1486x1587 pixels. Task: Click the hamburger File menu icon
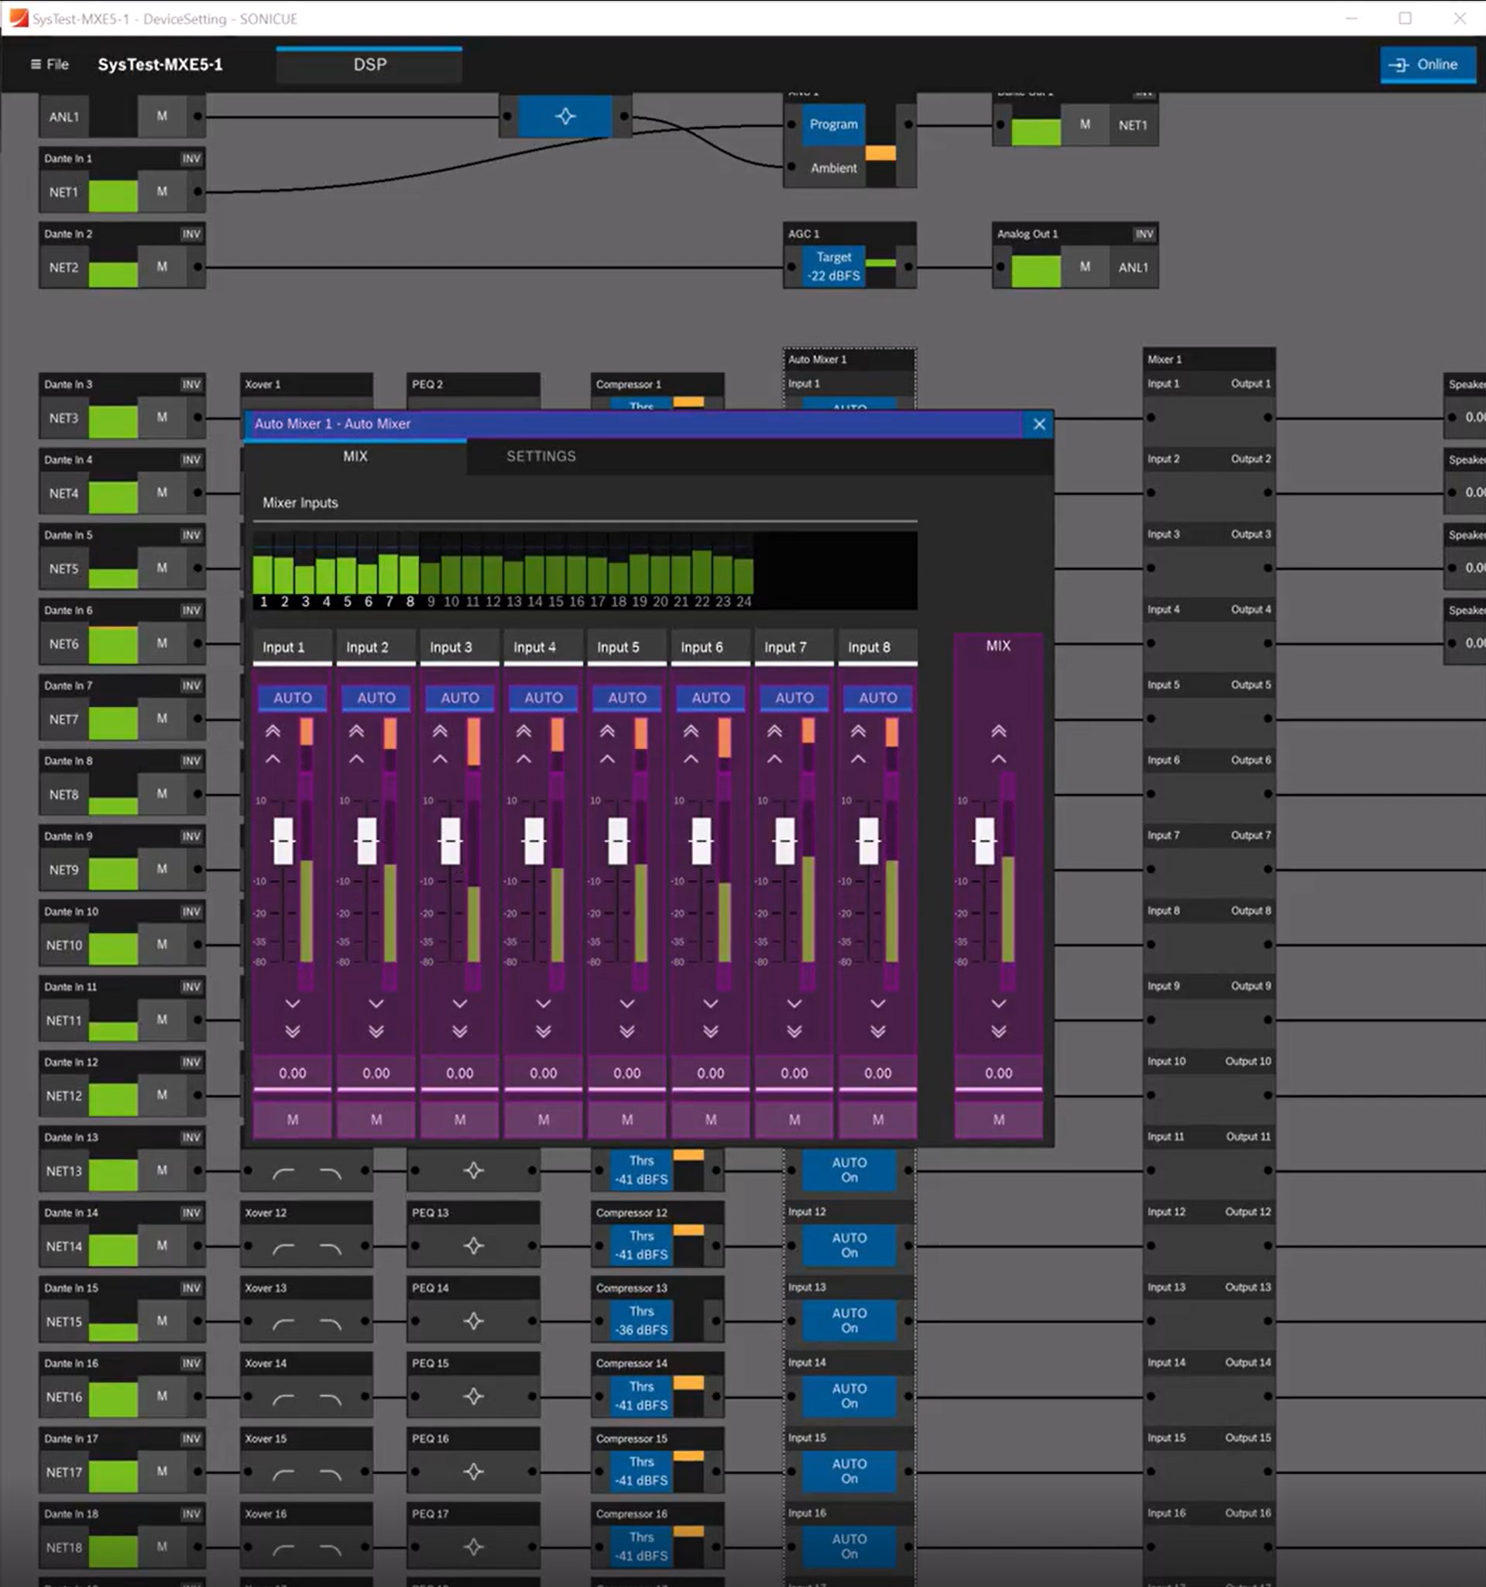[x=36, y=64]
